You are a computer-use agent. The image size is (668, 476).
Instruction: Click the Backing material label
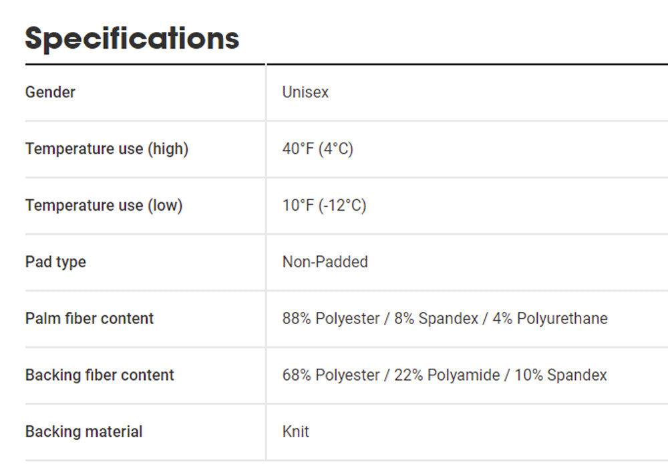[83, 432]
